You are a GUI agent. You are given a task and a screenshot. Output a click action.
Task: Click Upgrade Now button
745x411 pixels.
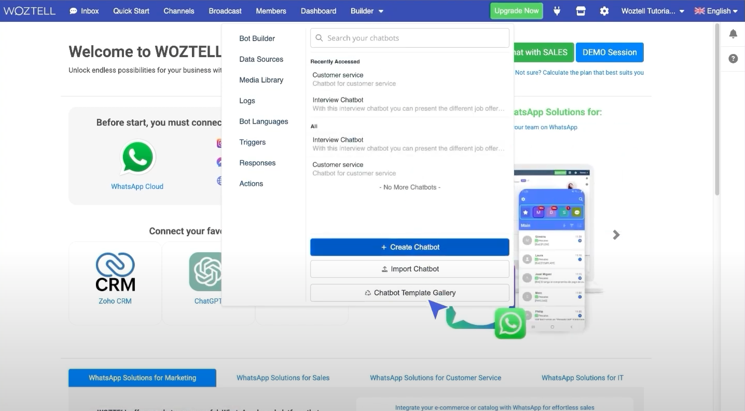(x=517, y=11)
